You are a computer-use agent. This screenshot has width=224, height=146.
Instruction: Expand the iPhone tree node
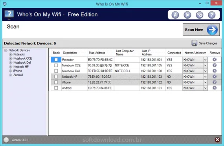11,71
